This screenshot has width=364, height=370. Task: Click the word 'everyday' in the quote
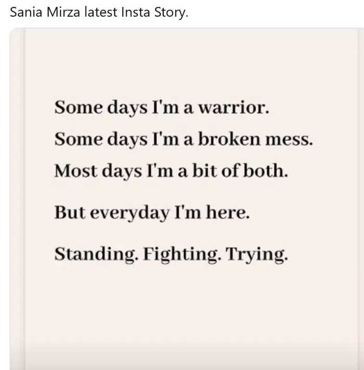(x=129, y=213)
